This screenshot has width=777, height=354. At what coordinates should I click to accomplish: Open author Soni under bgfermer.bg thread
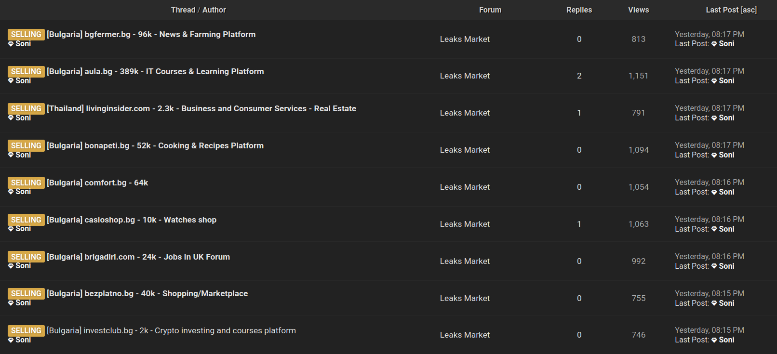23,44
